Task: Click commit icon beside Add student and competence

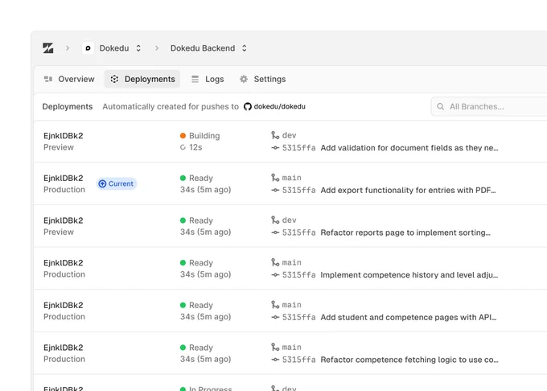Action: pyautogui.click(x=275, y=318)
